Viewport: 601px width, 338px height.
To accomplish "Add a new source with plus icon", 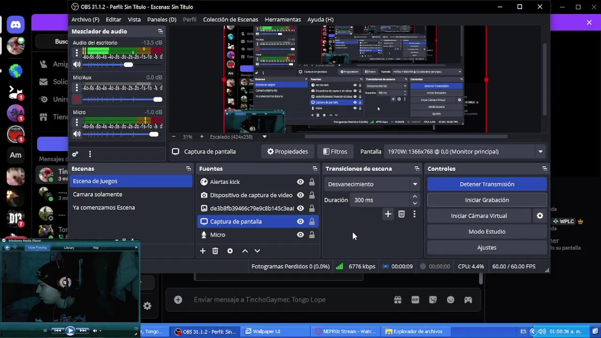I will [x=203, y=251].
